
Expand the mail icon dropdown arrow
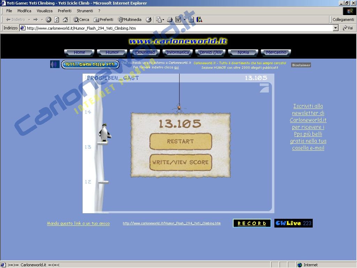(163, 20)
